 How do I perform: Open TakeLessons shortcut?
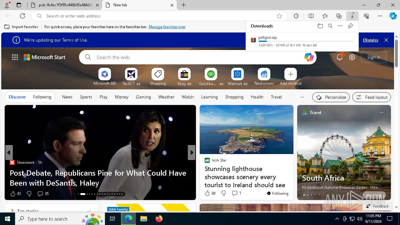pos(264,77)
